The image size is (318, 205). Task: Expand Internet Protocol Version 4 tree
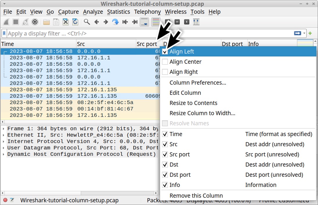(x=3, y=142)
